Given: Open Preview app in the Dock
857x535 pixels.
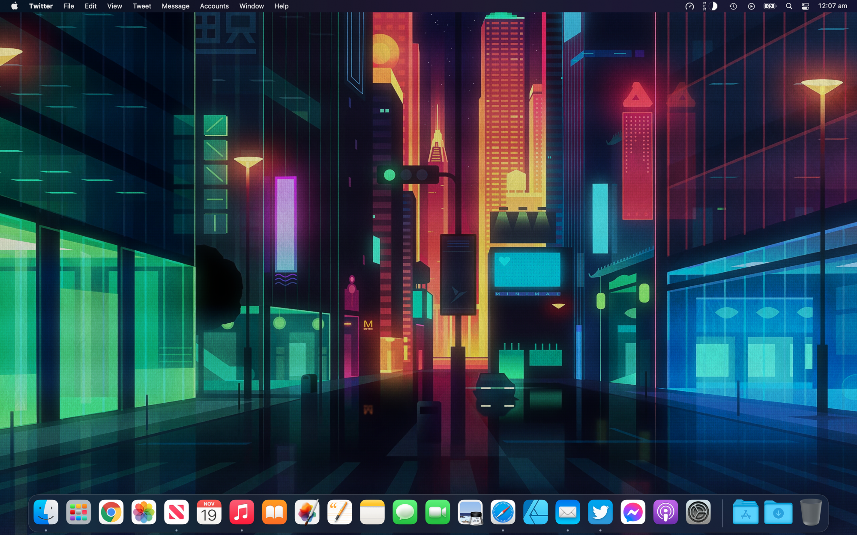Looking at the screenshot, I should click(470, 512).
